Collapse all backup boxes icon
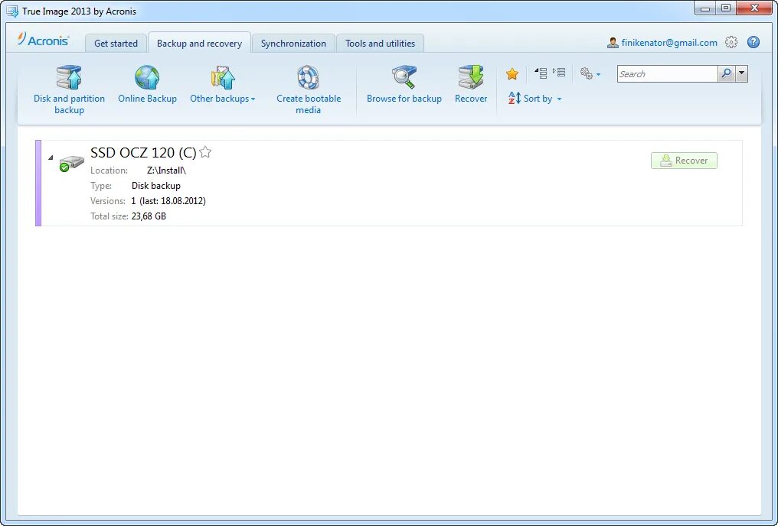The width and height of the screenshot is (778, 526). click(541, 73)
